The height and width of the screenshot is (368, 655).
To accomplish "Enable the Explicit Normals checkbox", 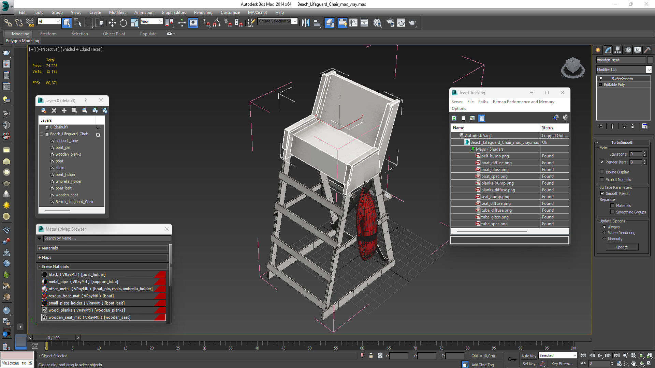I will pyautogui.click(x=602, y=180).
